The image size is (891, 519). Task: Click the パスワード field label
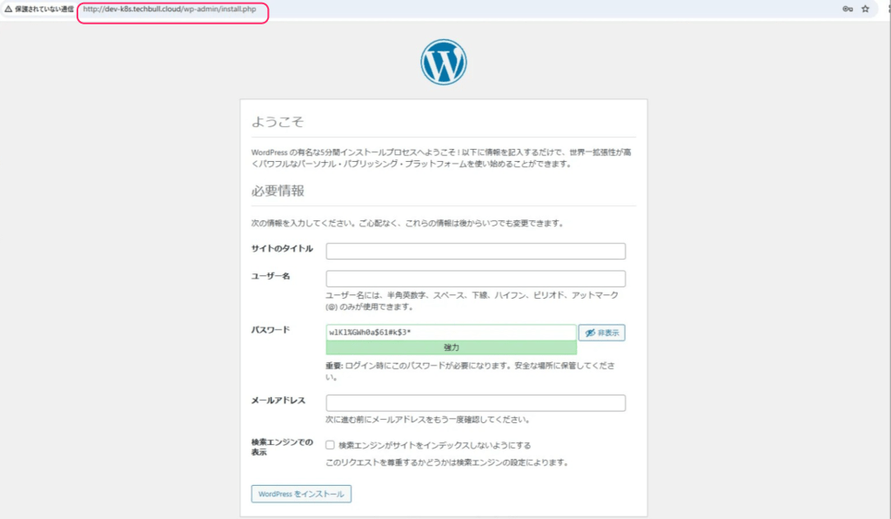point(271,330)
